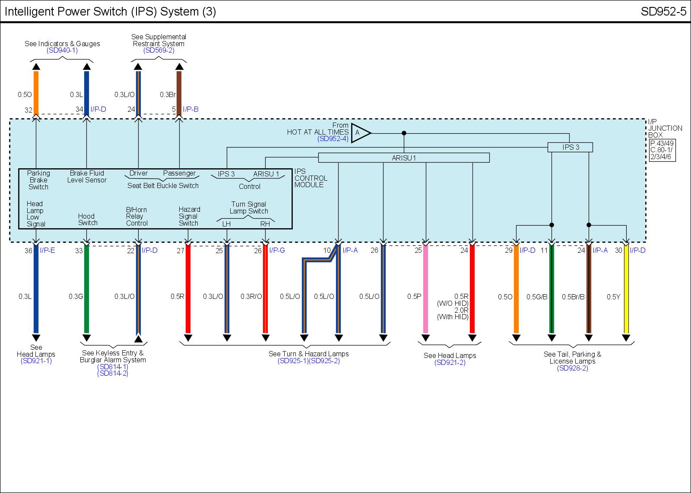Click the Hood Switch label
This screenshot has height=493, width=691.
click(88, 220)
